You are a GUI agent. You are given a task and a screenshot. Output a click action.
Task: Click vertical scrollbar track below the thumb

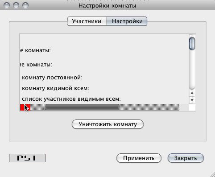pyautogui.click(x=192, y=69)
